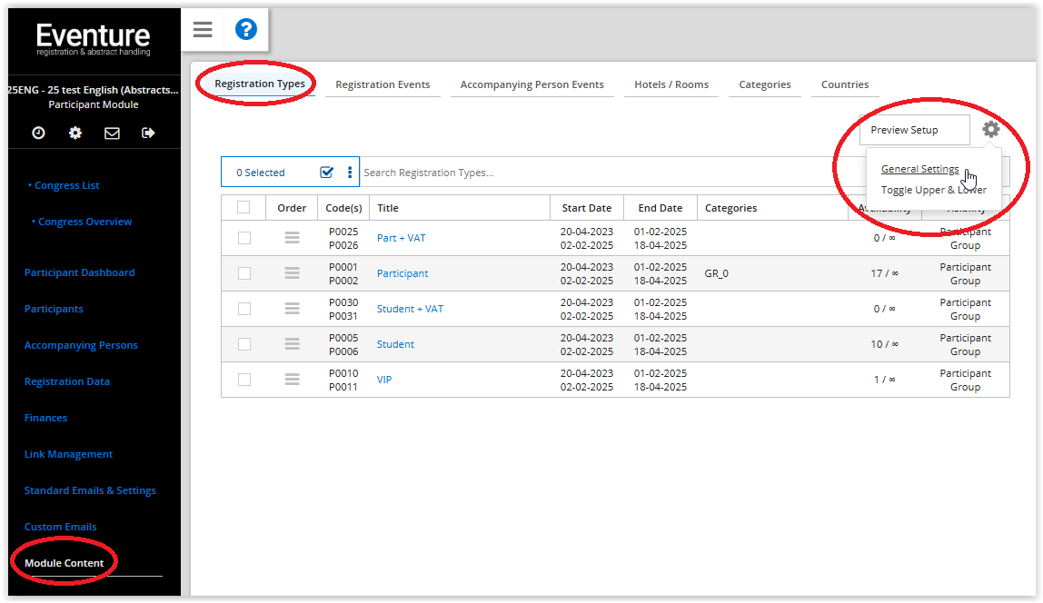Click the logout arrow icon
Screen dimensions: 1043x603
point(148,133)
